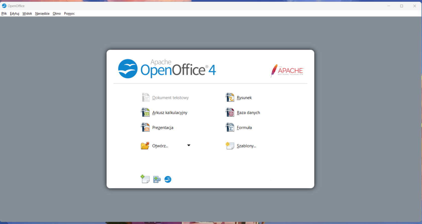The height and width of the screenshot is (224, 422).
Task: Click the Arkusz kalkulacyjny spreadsheet icon
Action: 145,112
